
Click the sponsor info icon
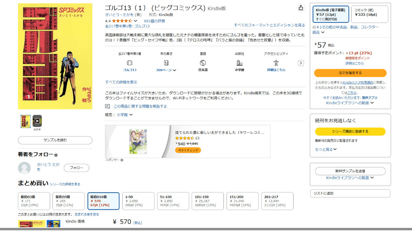pyautogui.click(x=122, y=160)
